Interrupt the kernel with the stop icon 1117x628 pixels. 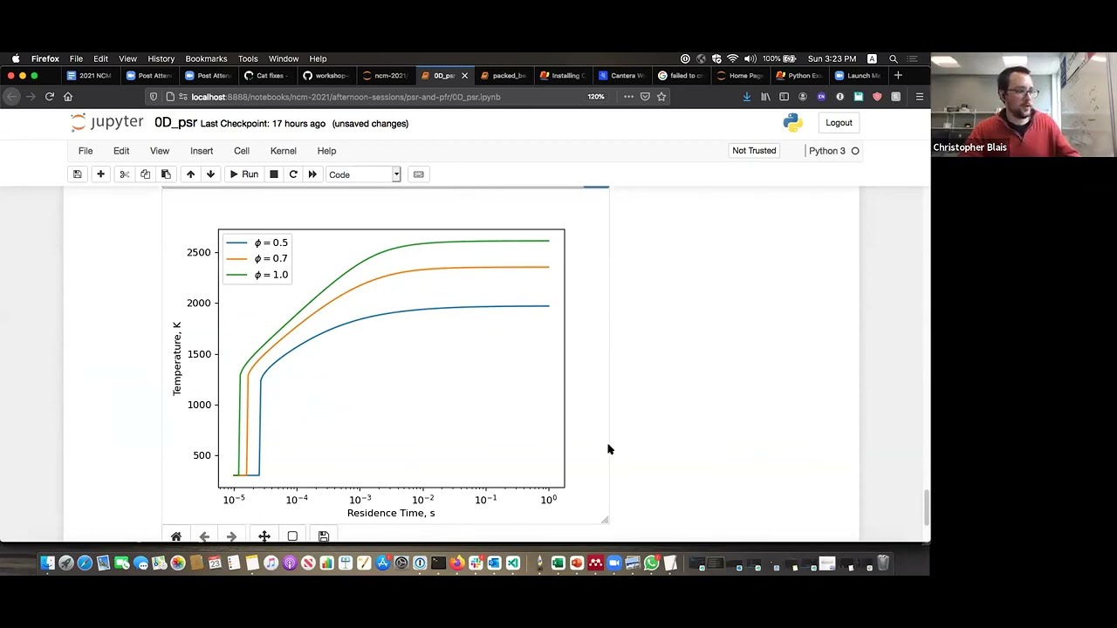273,174
